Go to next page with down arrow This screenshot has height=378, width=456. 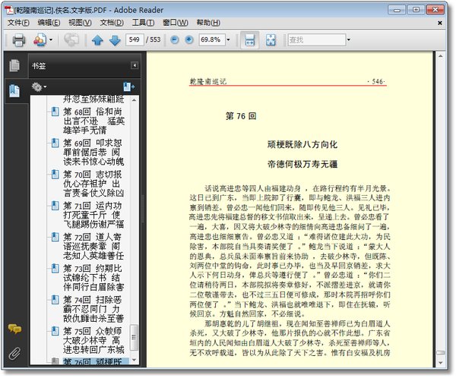click(115, 40)
